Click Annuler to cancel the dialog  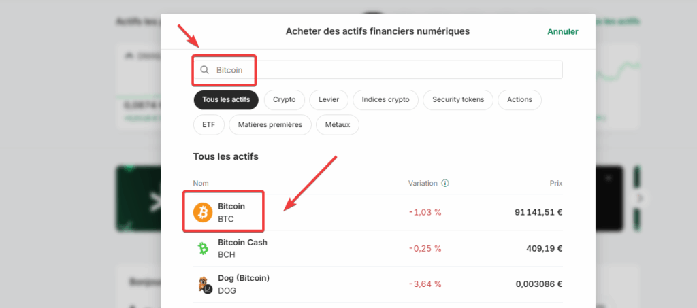563,31
